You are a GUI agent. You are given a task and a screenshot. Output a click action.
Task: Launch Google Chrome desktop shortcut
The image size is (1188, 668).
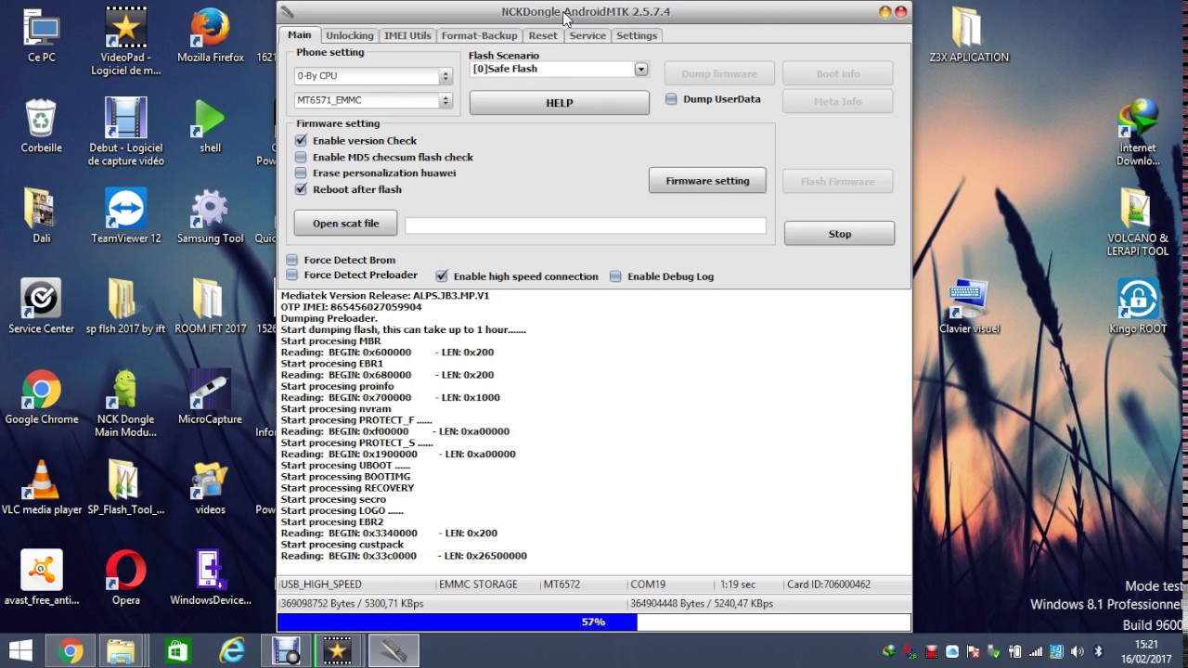[41, 397]
